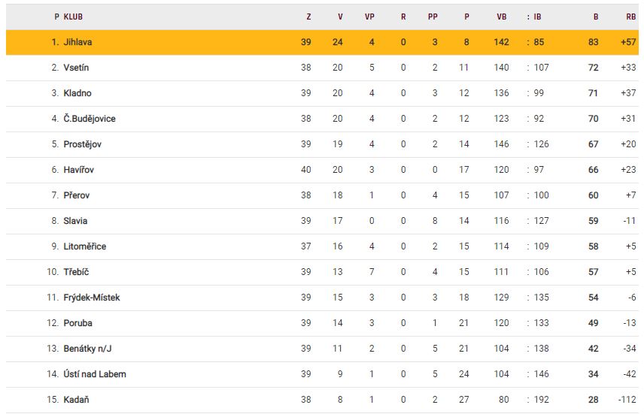
Task: Select Č.Budějovice in the standings
Action: click(x=90, y=119)
